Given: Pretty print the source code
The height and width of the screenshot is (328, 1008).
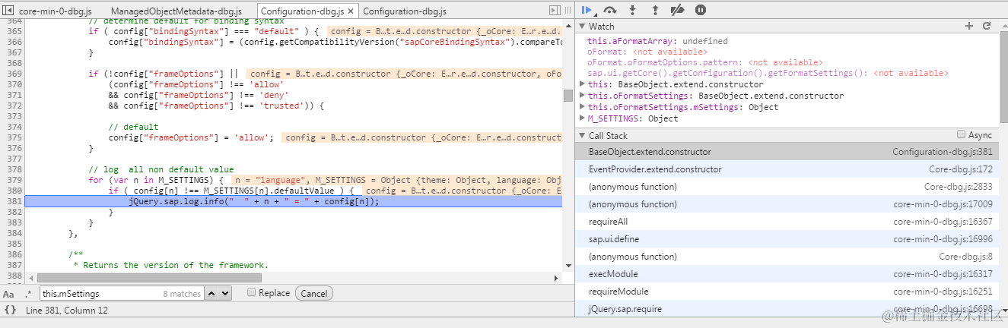Looking at the screenshot, I should tap(10, 310).
